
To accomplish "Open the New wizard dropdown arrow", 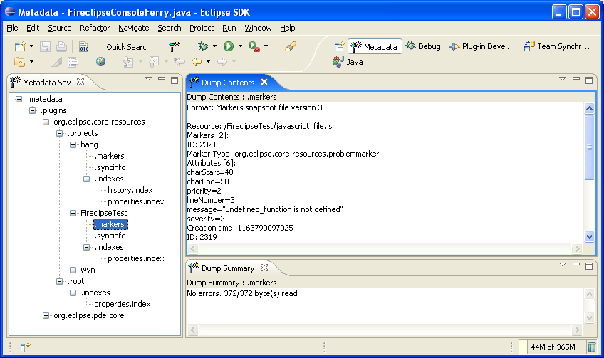I will pyautogui.click(x=31, y=46).
